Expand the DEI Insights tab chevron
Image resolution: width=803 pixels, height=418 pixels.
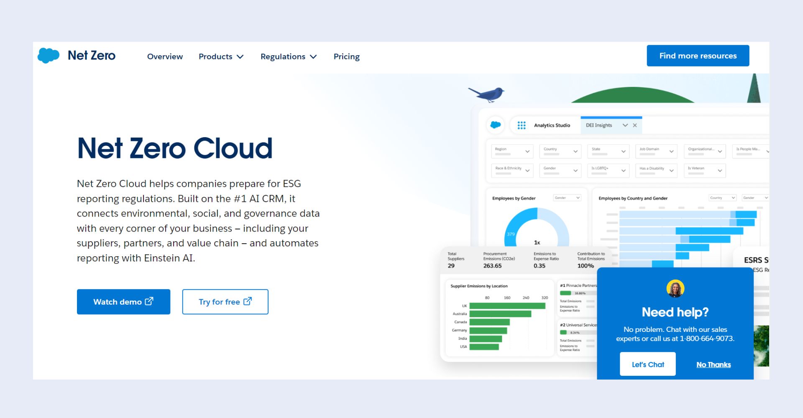(x=625, y=125)
